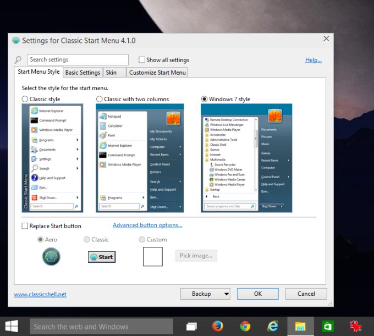The image size is (374, 336).
Task: Open the Advanced button options link
Action: pyautogui.click(x=147, y=225)
